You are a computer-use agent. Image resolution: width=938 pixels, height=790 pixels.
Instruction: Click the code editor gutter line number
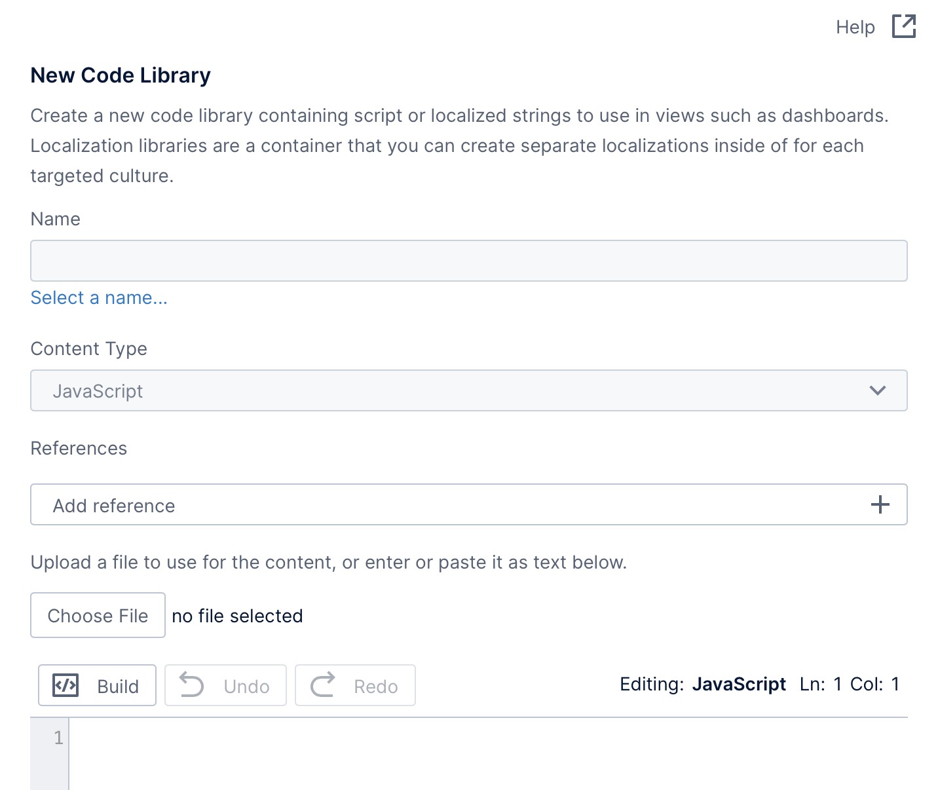click(x=58, y=738)
